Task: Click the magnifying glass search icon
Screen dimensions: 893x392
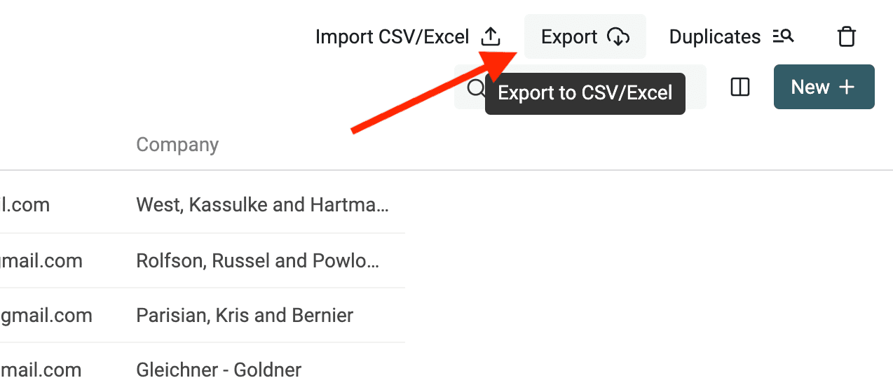Action: [476, 87]
